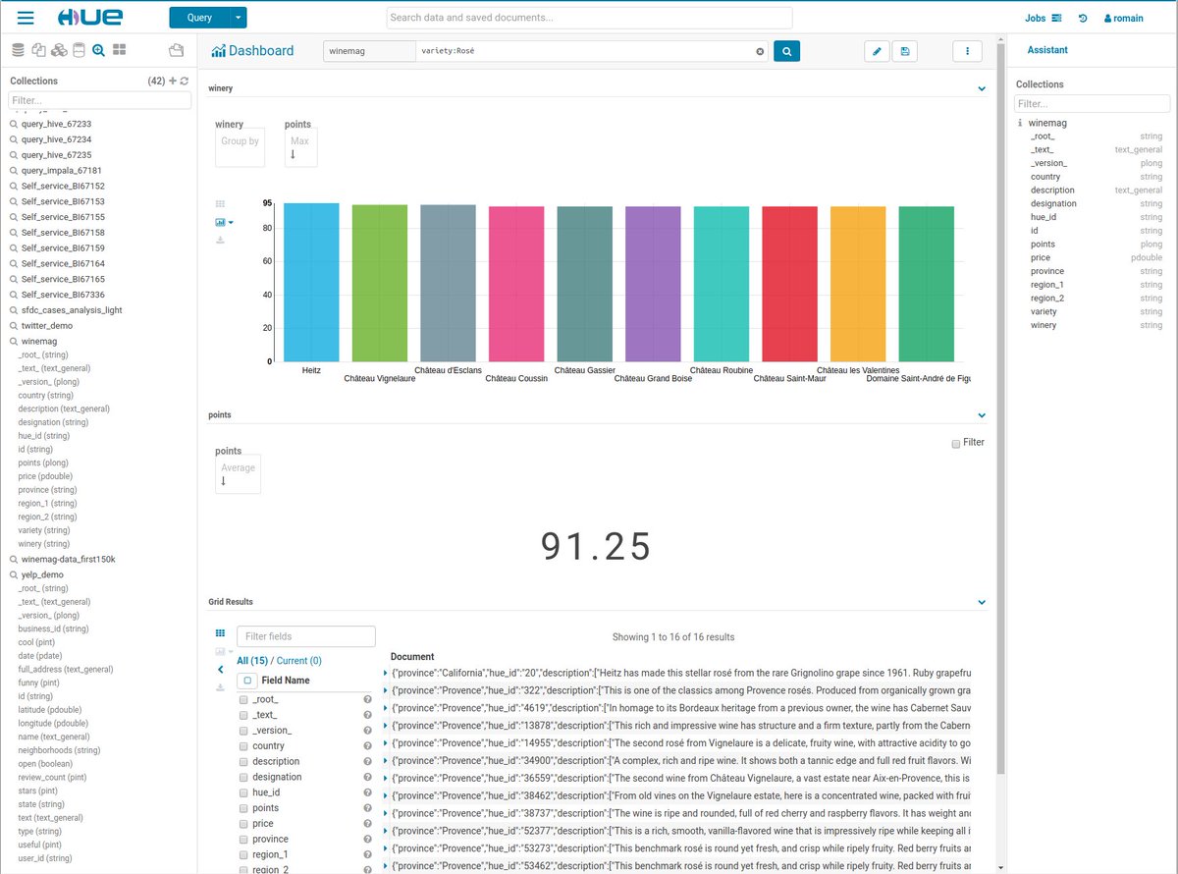This screenshot has width=1178, height=874.
Task: Download the winery chart data
Action: 220,240
